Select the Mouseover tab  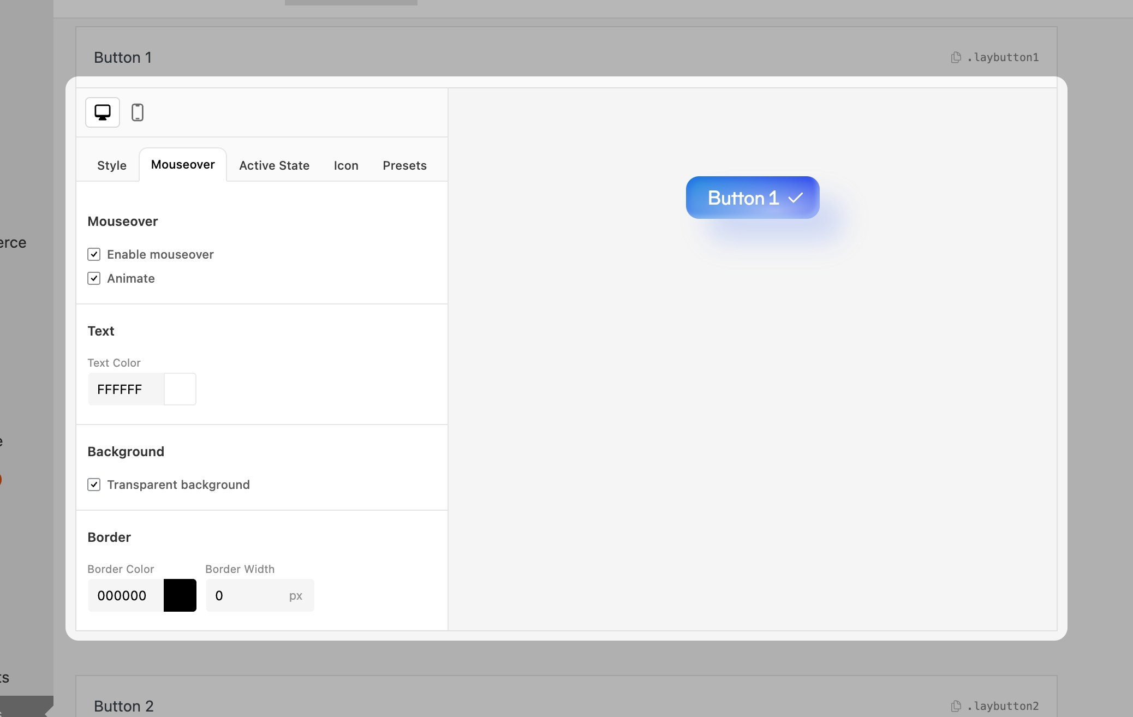point(183,164)
